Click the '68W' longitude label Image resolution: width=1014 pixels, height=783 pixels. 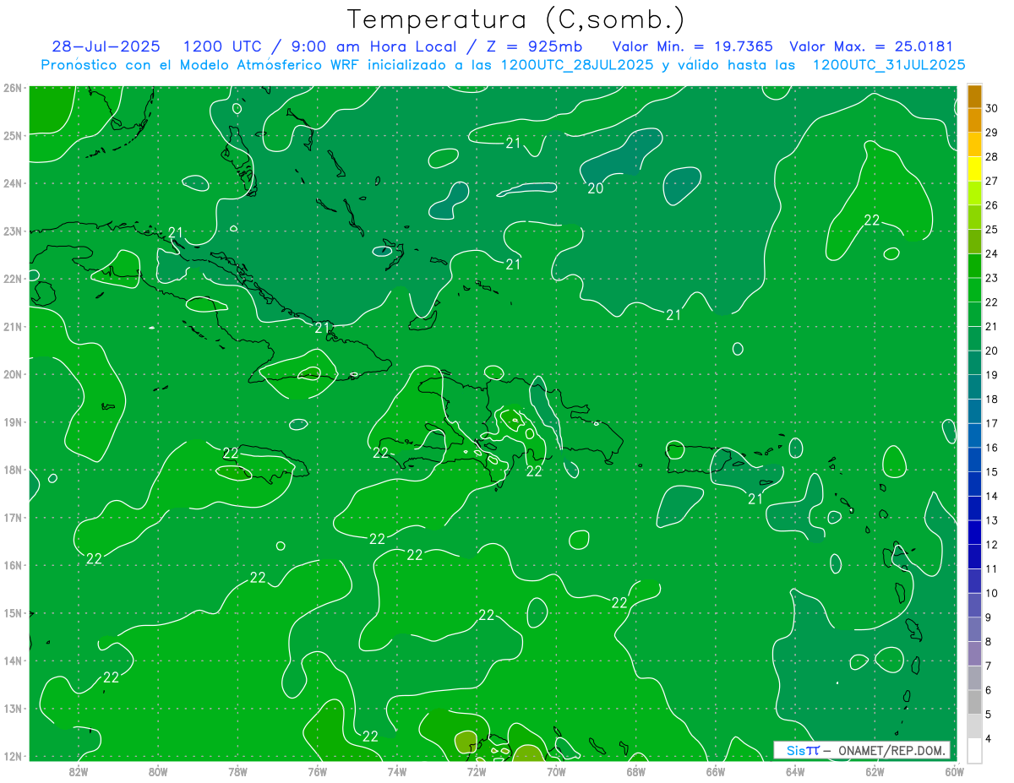[x=636, y=770]
